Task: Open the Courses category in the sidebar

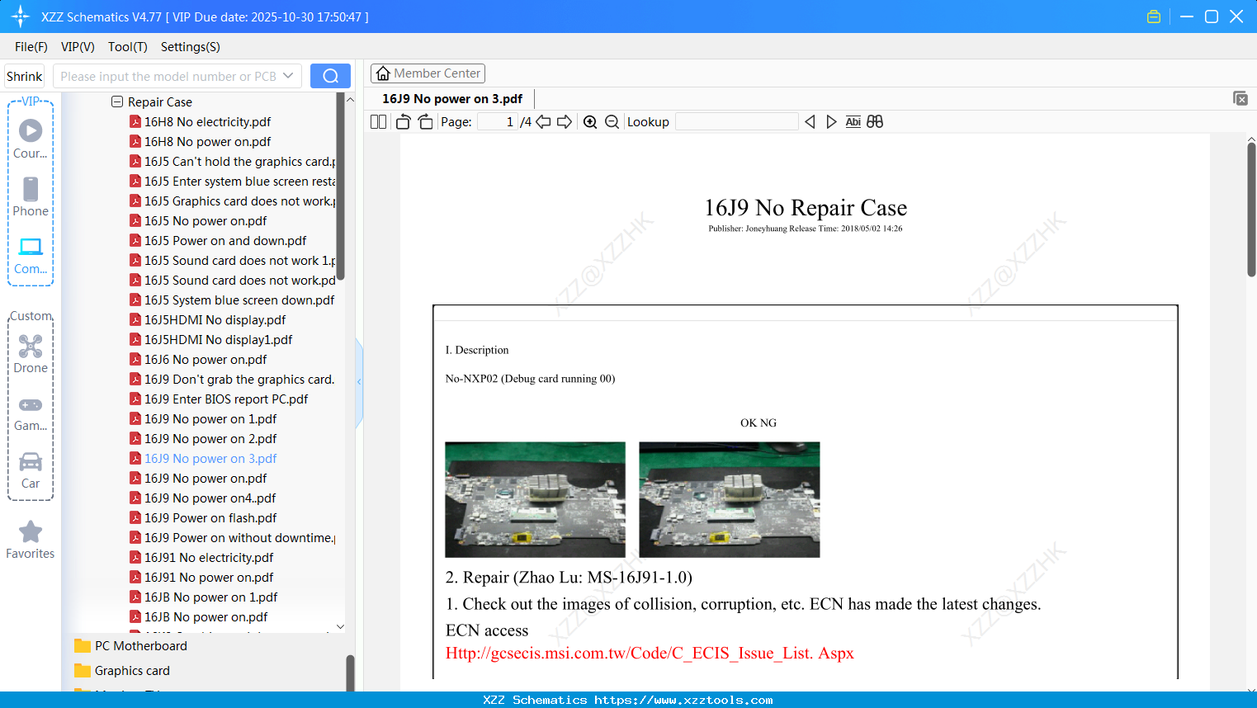Action: [x=31, y=138]
